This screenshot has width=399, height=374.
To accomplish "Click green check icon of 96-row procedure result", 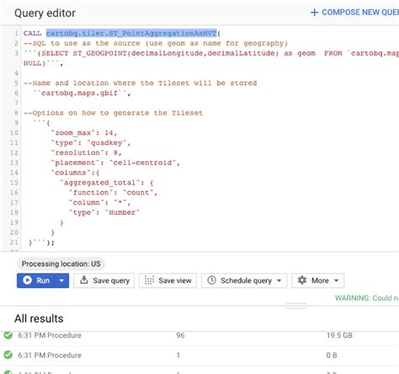I will click(8, 335).
